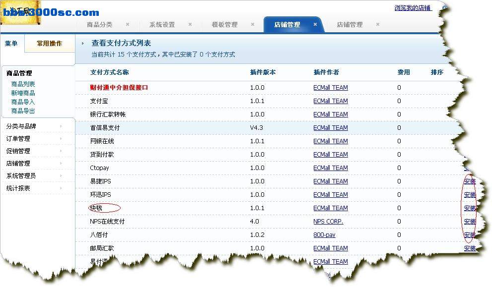Open ECMall TEAM link in 邮局汇款 row
This screenshot has width=492, height=287.
tap(331, 248)
